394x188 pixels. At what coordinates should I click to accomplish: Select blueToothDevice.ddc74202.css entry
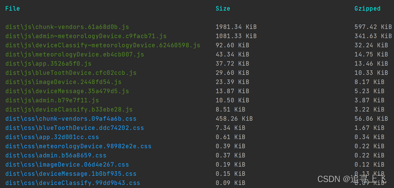(75, 128)
